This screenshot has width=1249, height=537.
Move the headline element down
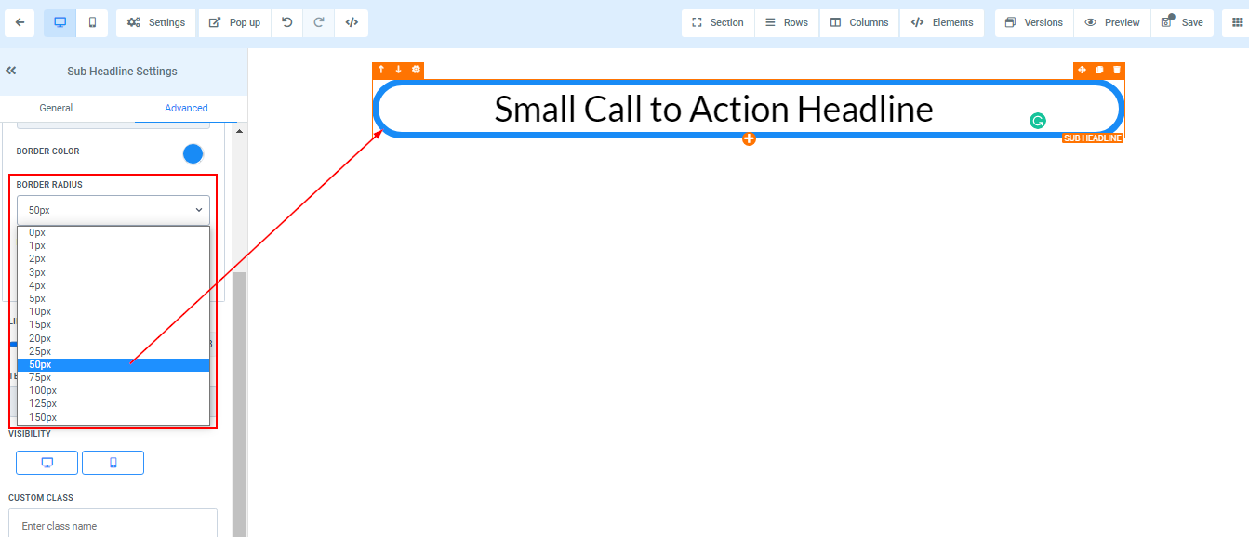coord(398,70)
